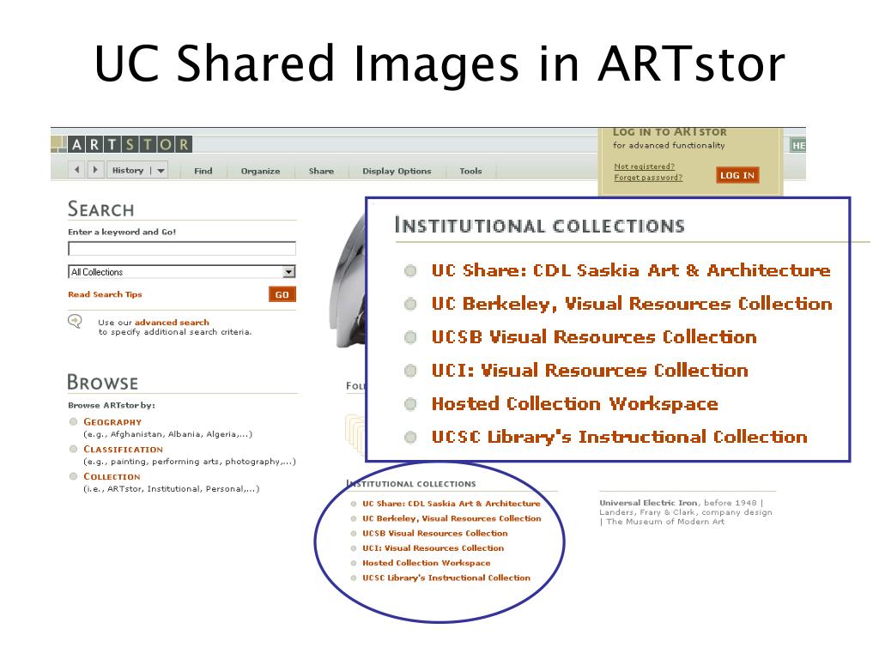Browse ARTstor by Classification
The image size is (879, 659).
point(123,450)
